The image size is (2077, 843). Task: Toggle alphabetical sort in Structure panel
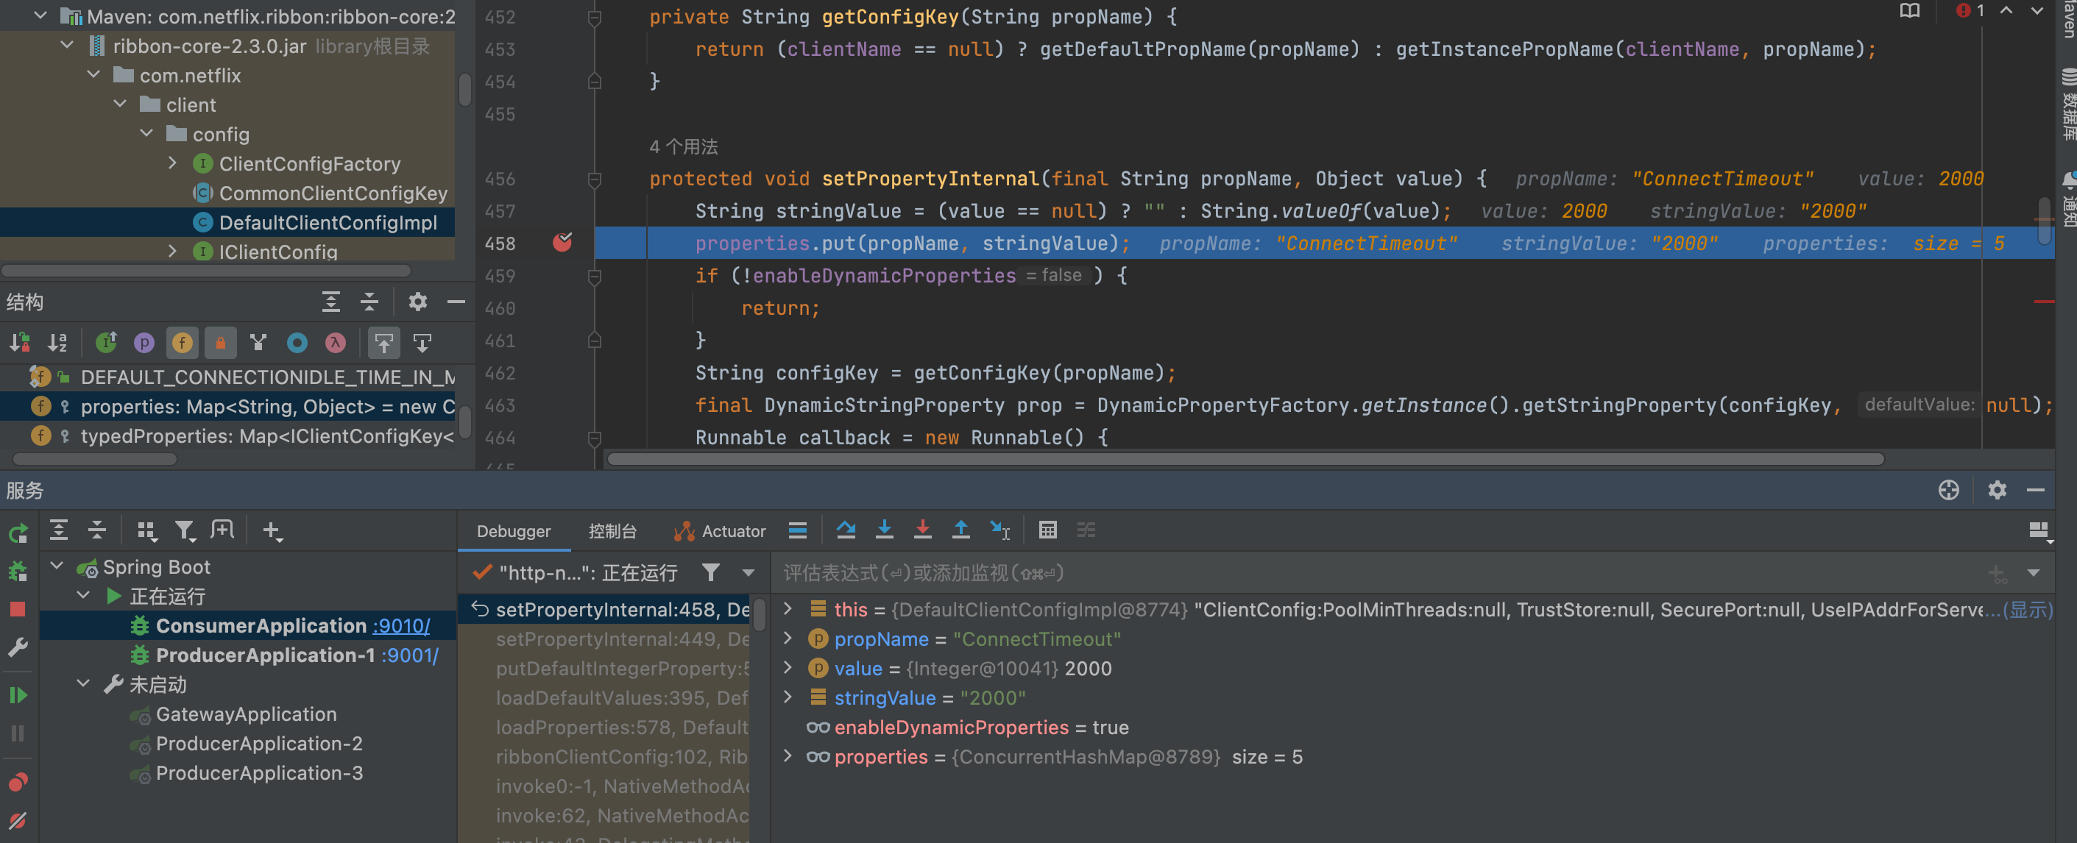tap(57, 343)
